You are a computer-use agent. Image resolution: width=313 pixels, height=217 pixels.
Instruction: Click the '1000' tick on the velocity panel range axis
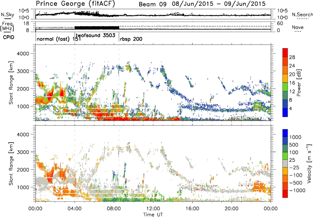pos(23,187)
